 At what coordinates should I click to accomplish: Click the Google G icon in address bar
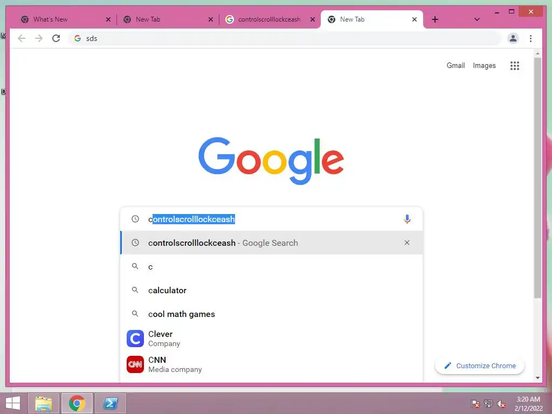click(x=78, y=38)
